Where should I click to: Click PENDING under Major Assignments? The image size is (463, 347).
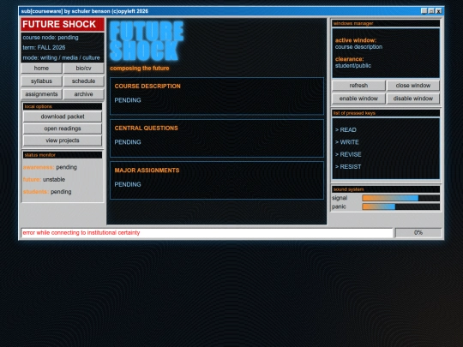point(128,184)
